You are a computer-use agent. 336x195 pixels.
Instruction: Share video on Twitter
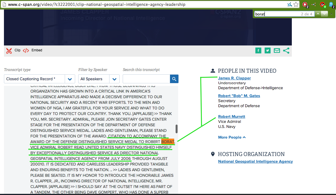tap(267, 51)
